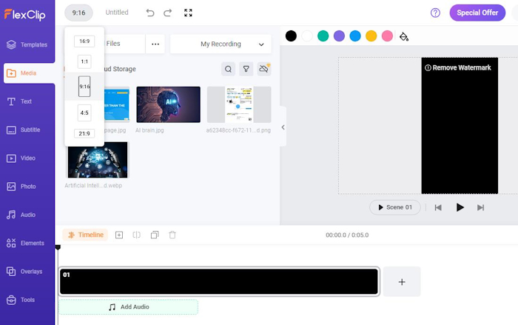Collapse the media panel with arrow
This screenshot has width=518, height=325.
pyautogui.click(x=283, y=127)
